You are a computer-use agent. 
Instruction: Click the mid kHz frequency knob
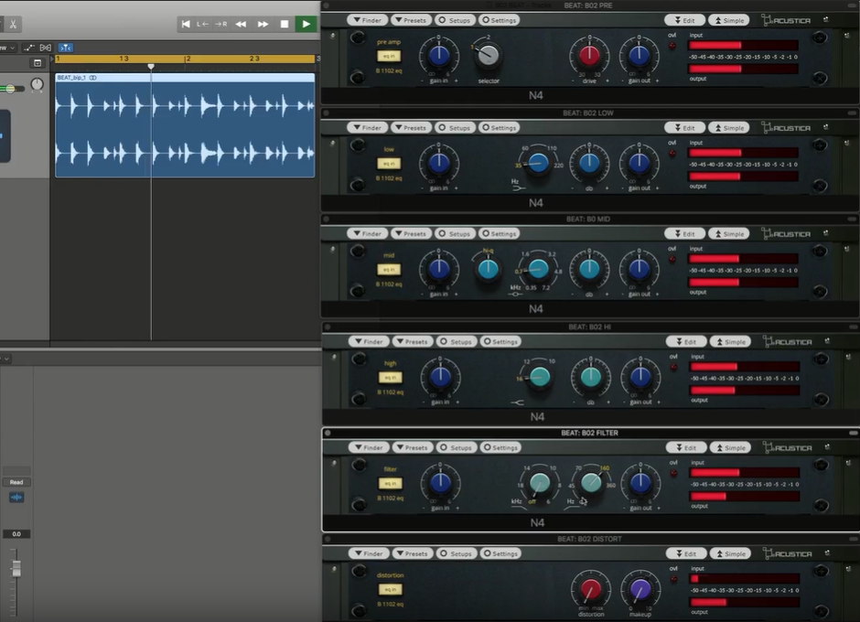[x=538, y=269]
